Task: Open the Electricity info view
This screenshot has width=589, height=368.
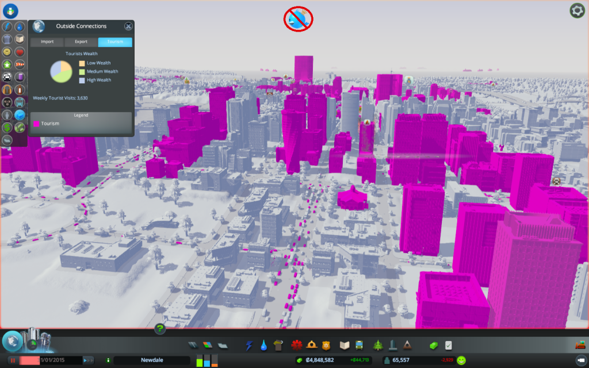Action: (x=7, y=26)
